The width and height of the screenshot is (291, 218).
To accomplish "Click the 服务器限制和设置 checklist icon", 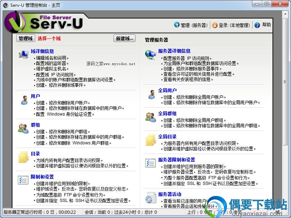I will pyautogui.click(x=150, y=163).
